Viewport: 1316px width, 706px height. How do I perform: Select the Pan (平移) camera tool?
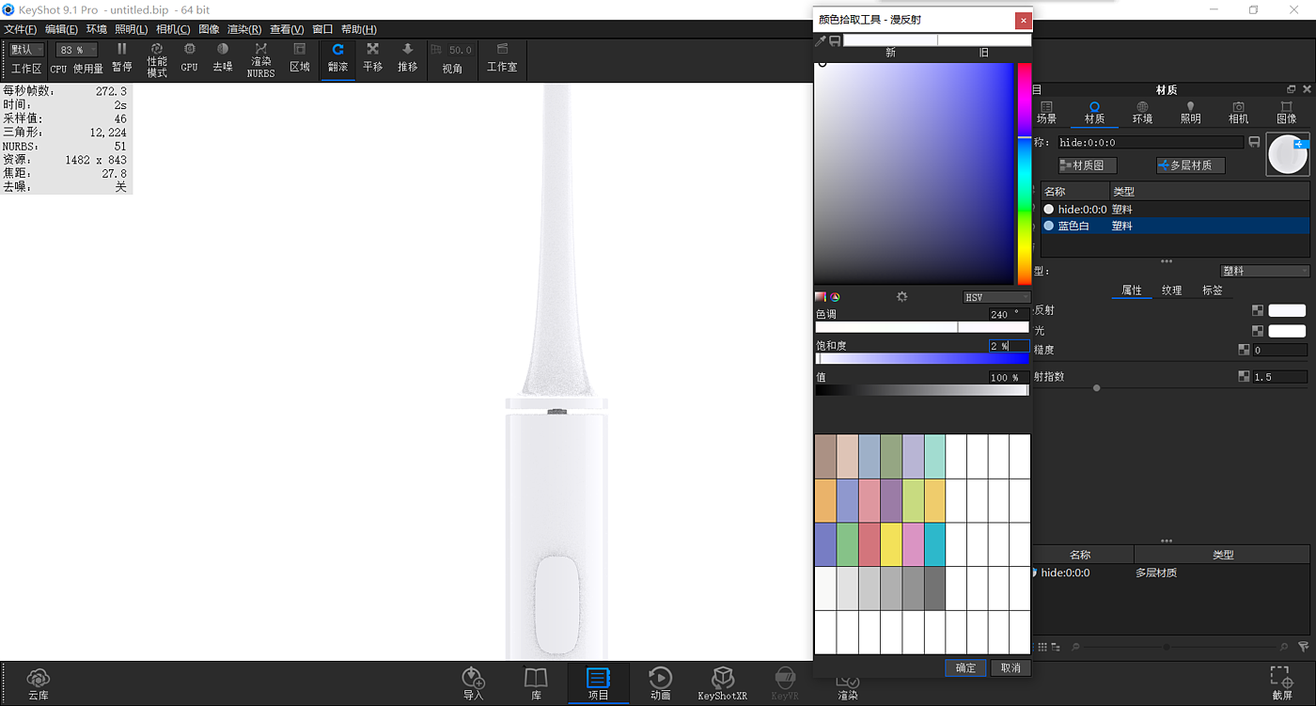click(x=373, y=57)
